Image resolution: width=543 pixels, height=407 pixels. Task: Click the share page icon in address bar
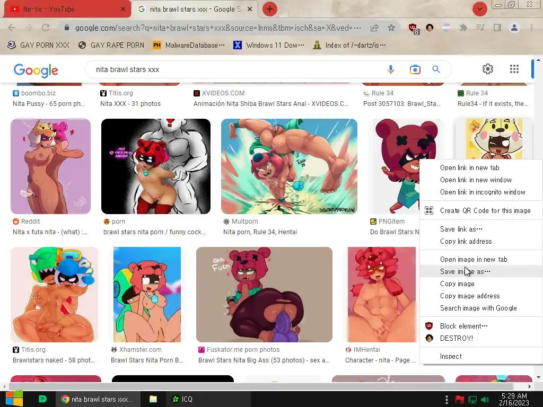pyautogui.click(x=374, y=28)
